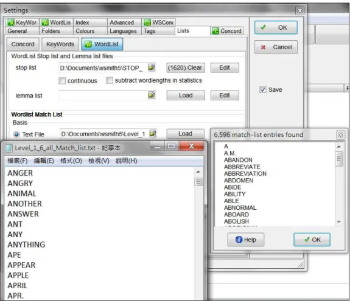Browse for match list text file icon

pos(153,134)
